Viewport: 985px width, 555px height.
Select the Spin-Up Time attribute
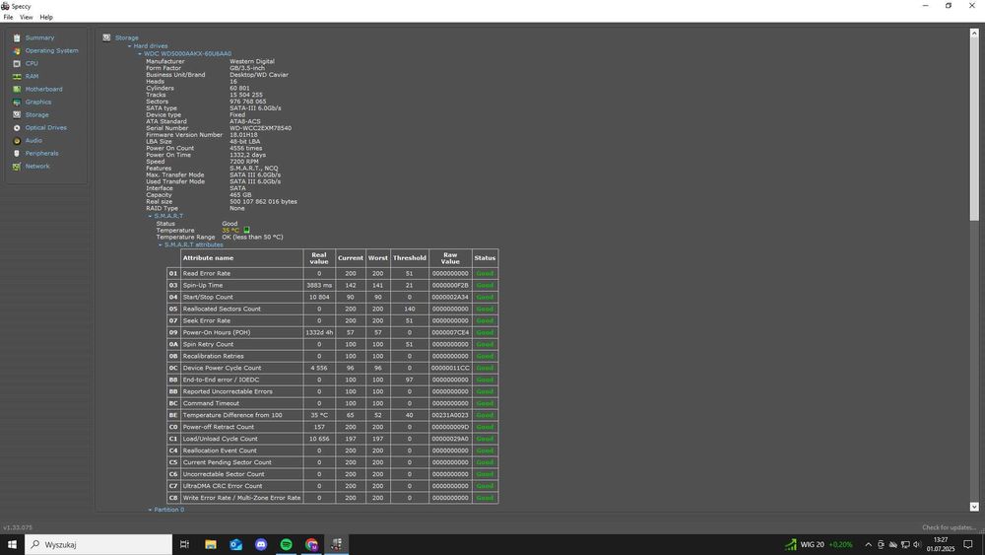coord(202,285)
